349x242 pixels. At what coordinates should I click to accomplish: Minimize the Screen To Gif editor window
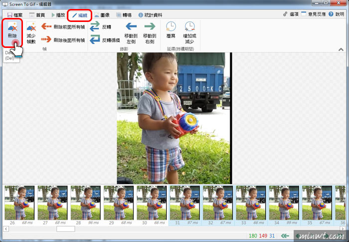coord(317,3)
